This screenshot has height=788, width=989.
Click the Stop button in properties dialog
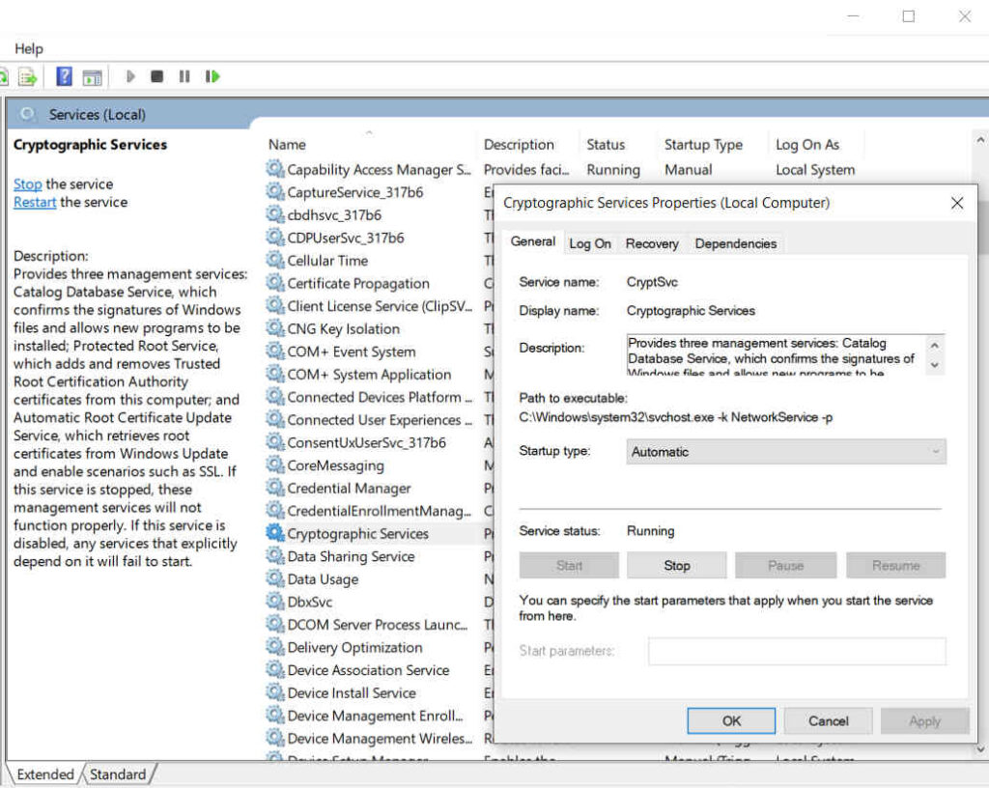click(677, 566)
